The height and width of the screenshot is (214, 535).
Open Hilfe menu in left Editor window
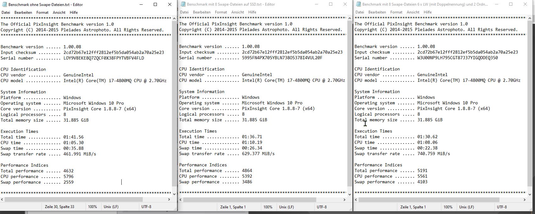74,12
